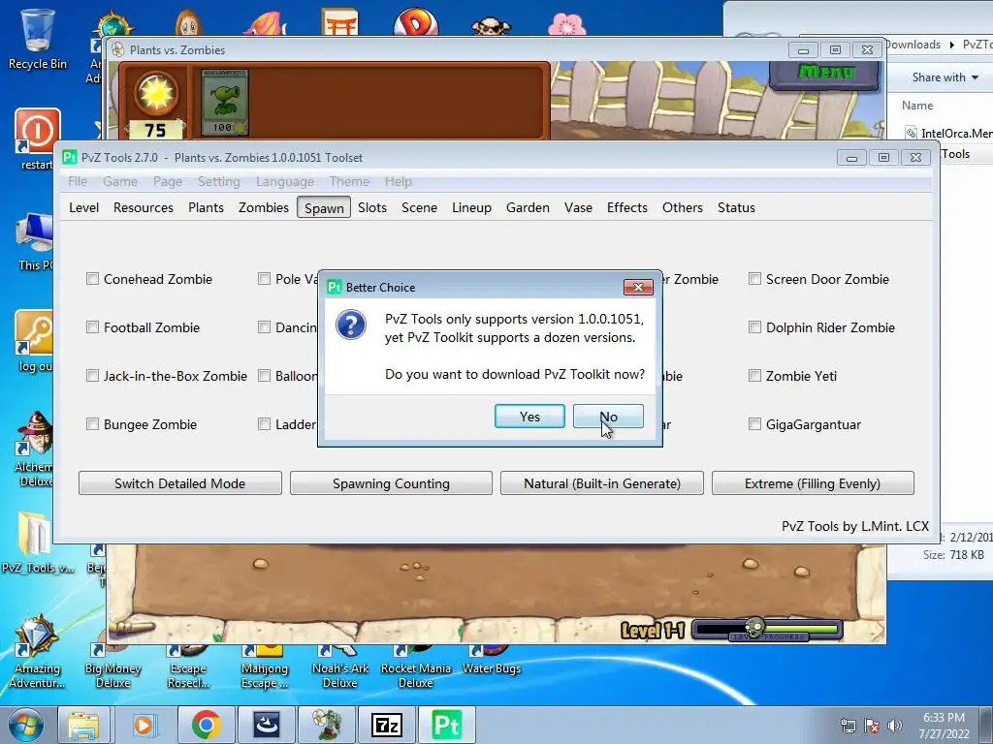
Task: Switch to the Scene tab
Action: [x=419, y=207]
